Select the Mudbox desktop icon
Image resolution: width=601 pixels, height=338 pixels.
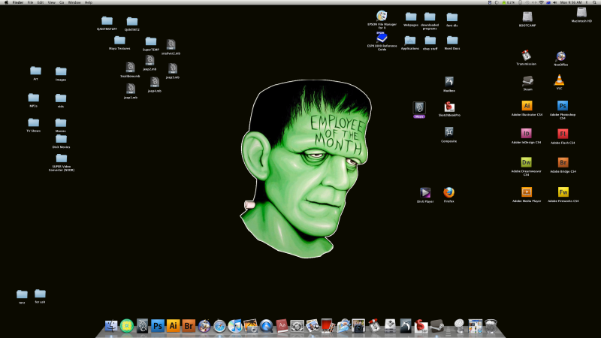(x=448, y=81)
